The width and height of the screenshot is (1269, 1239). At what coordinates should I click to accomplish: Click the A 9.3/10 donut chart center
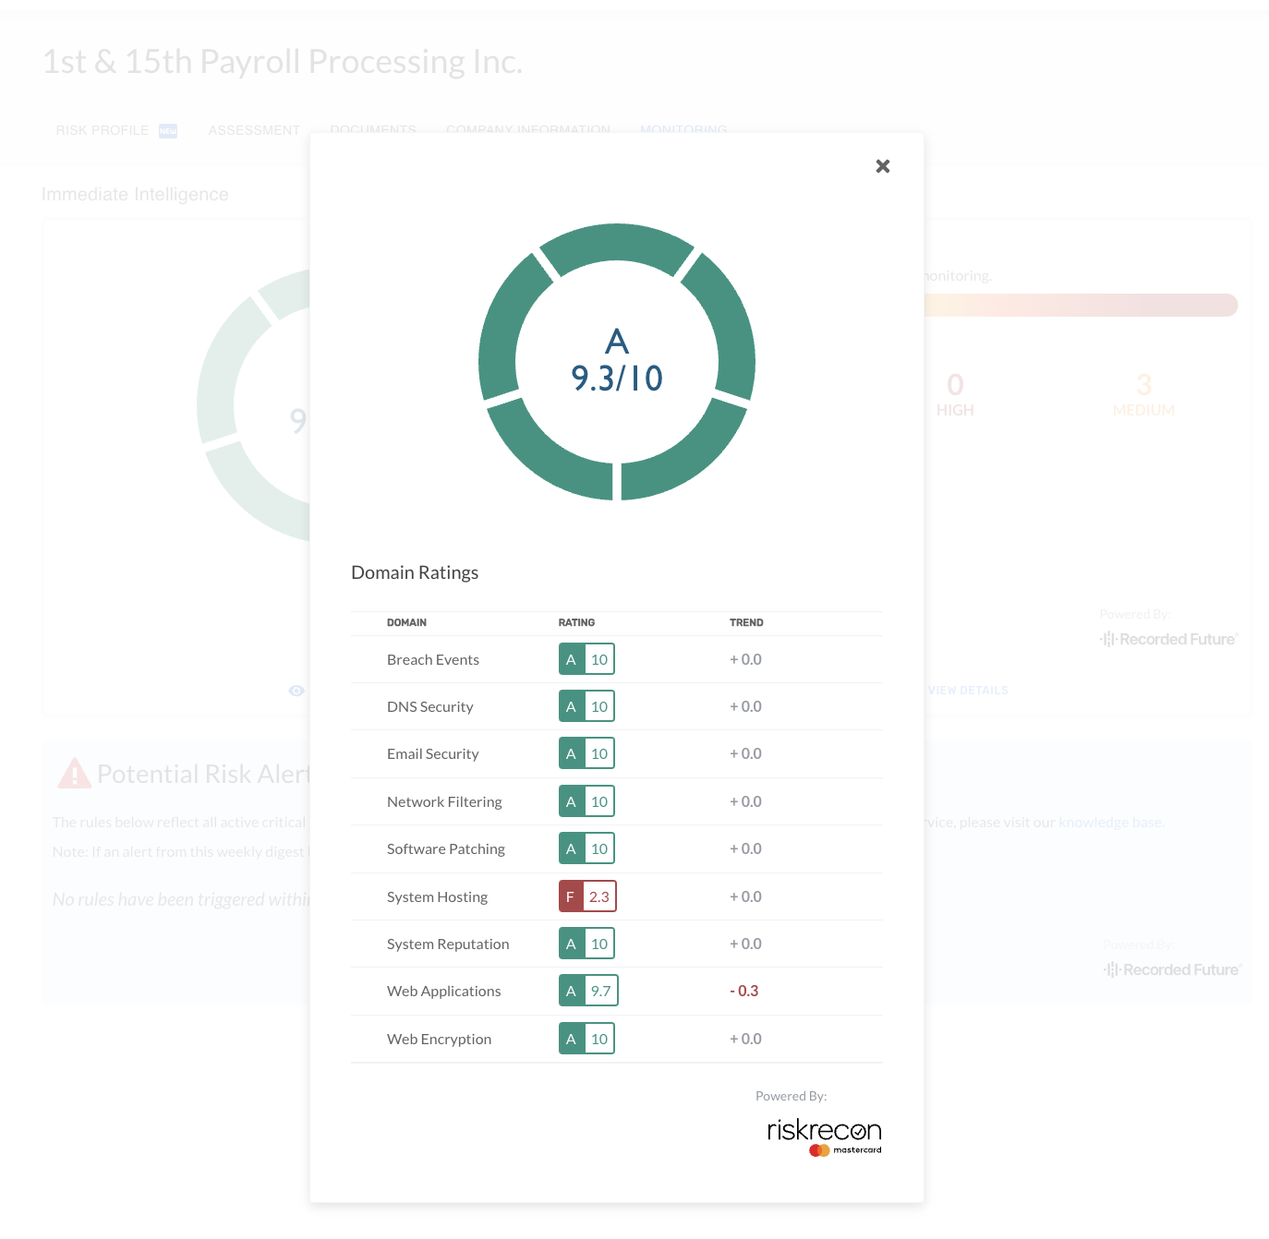click(616, 361)
